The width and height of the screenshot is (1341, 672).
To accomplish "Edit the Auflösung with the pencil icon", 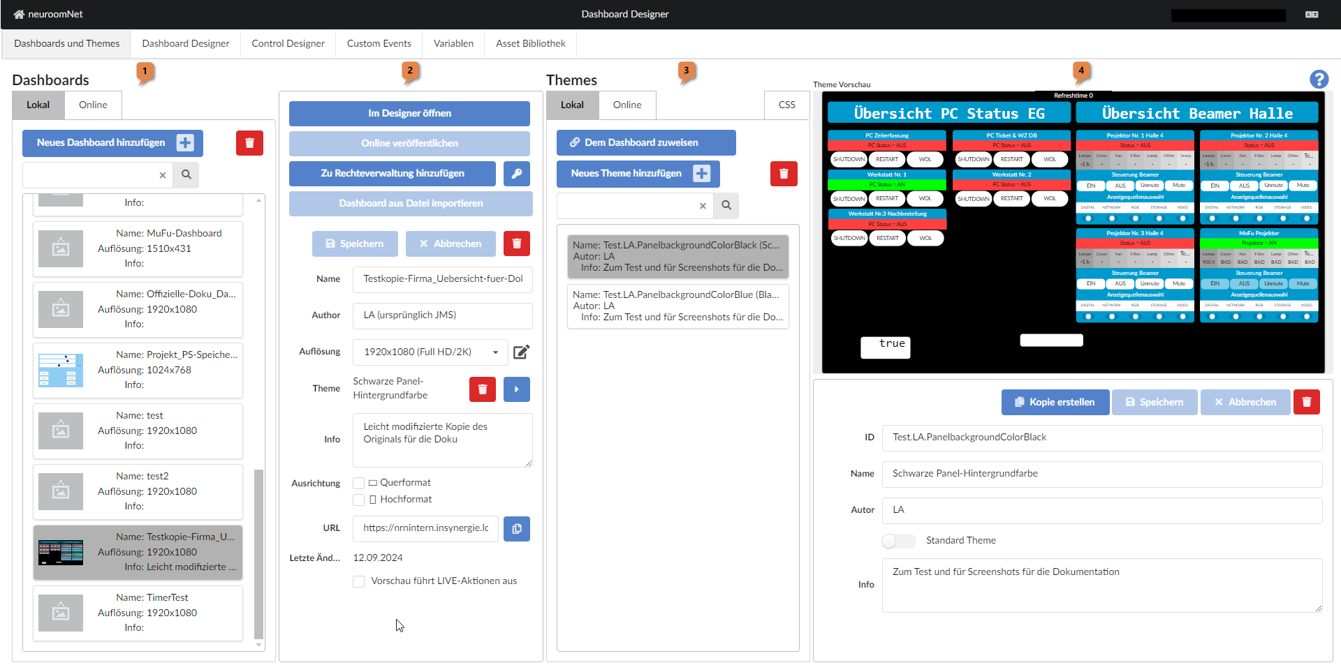I will (521, 352).
